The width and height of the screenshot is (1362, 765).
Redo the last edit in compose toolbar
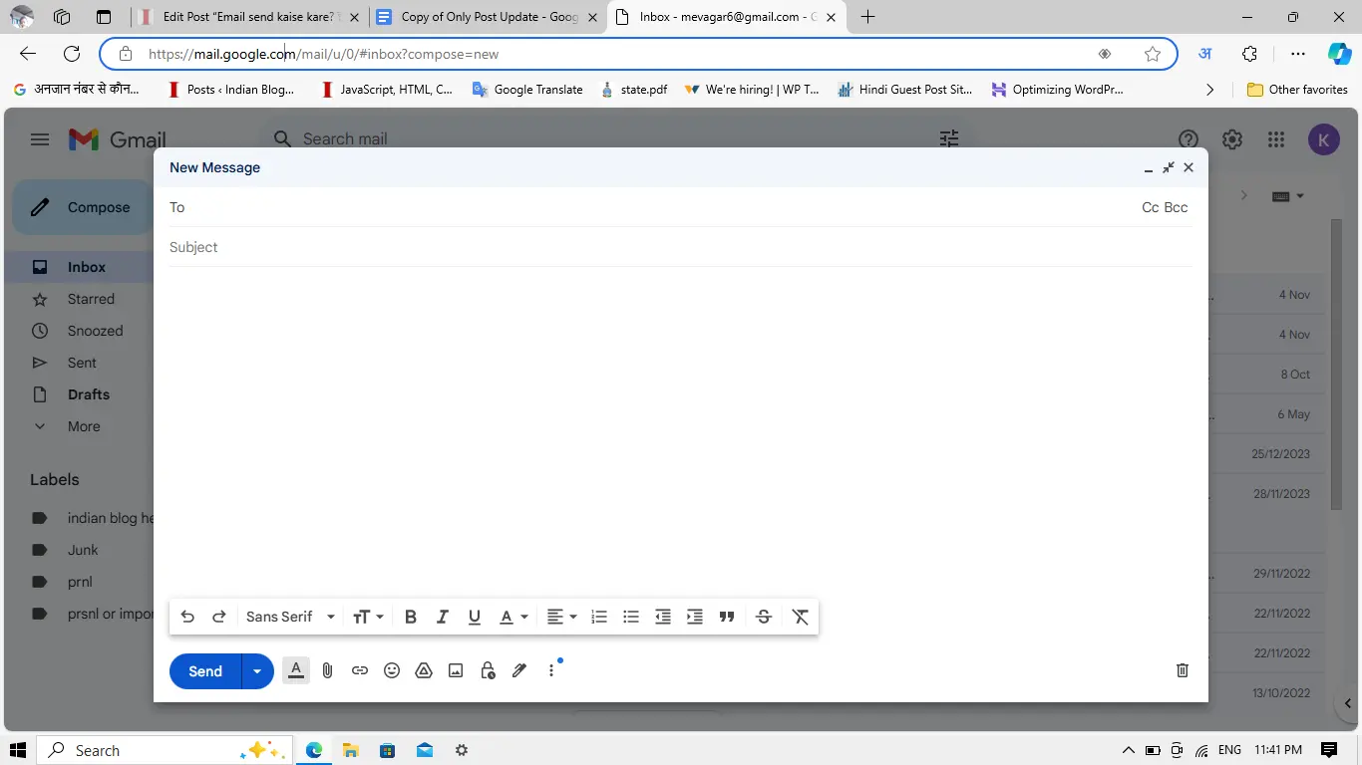(219, 617)
